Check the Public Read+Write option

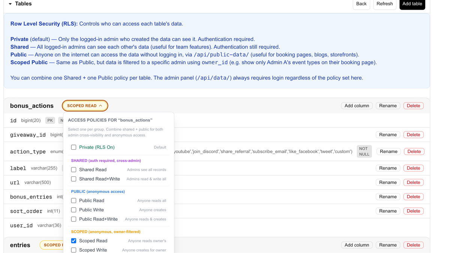tap(74, 219)
